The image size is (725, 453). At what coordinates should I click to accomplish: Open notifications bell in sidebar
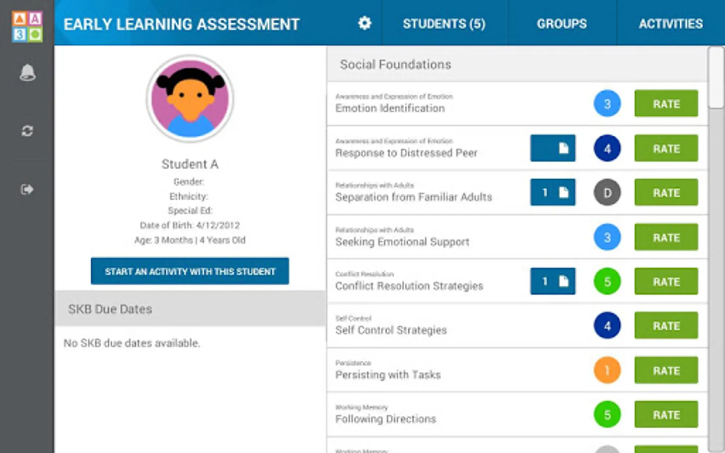pyautogui.click(x=27, y=73)
